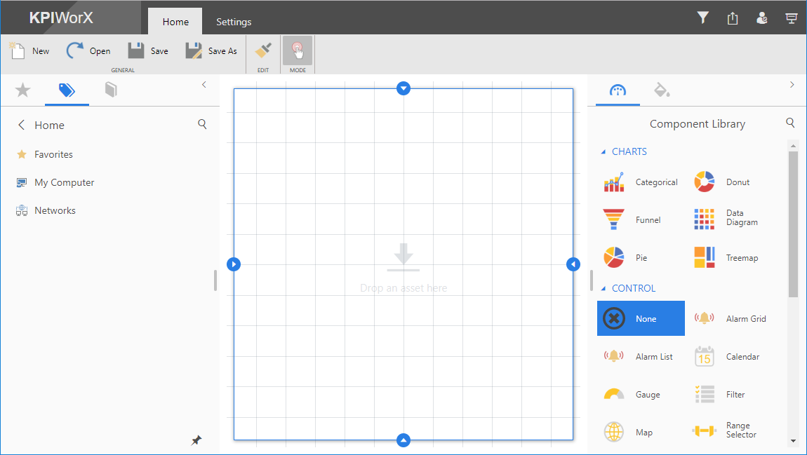Click the Open button

pyautogui.click(x=88, y=51)
